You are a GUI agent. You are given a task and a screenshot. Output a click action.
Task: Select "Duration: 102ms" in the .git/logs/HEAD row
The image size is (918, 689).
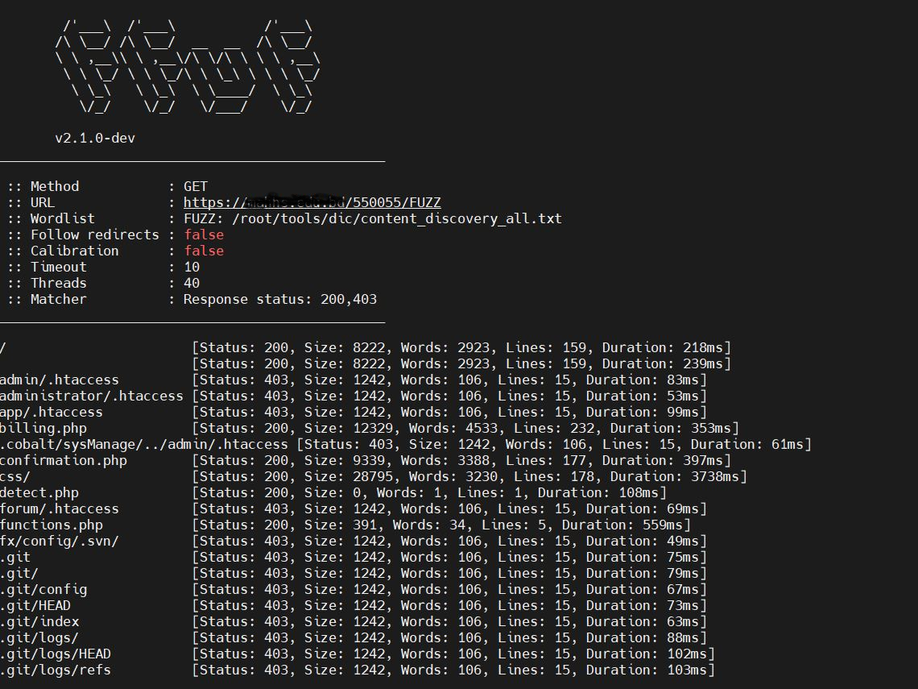coord(647,654)
